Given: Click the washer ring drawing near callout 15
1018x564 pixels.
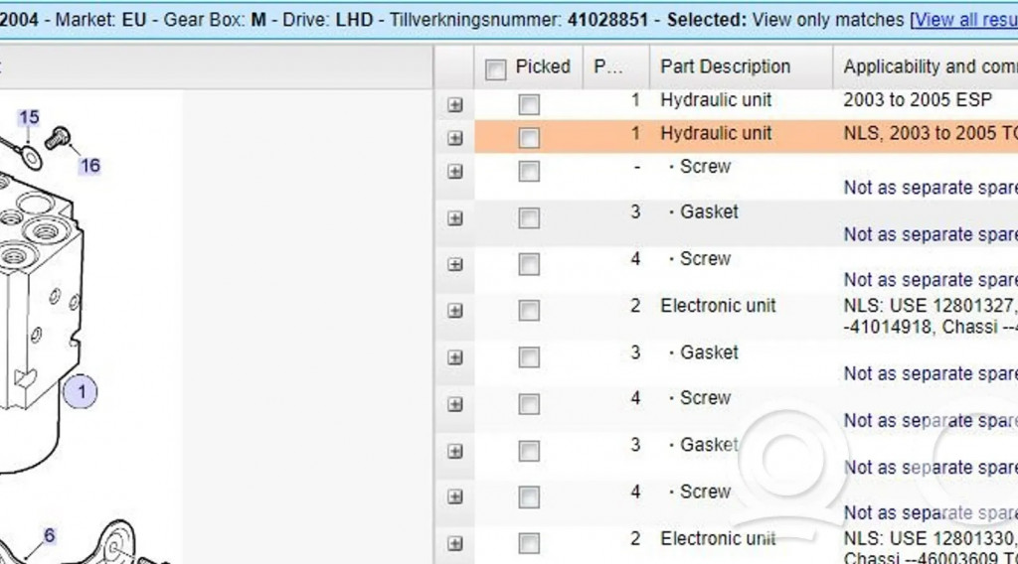Looking at the screenshot, I should (30, 156).
